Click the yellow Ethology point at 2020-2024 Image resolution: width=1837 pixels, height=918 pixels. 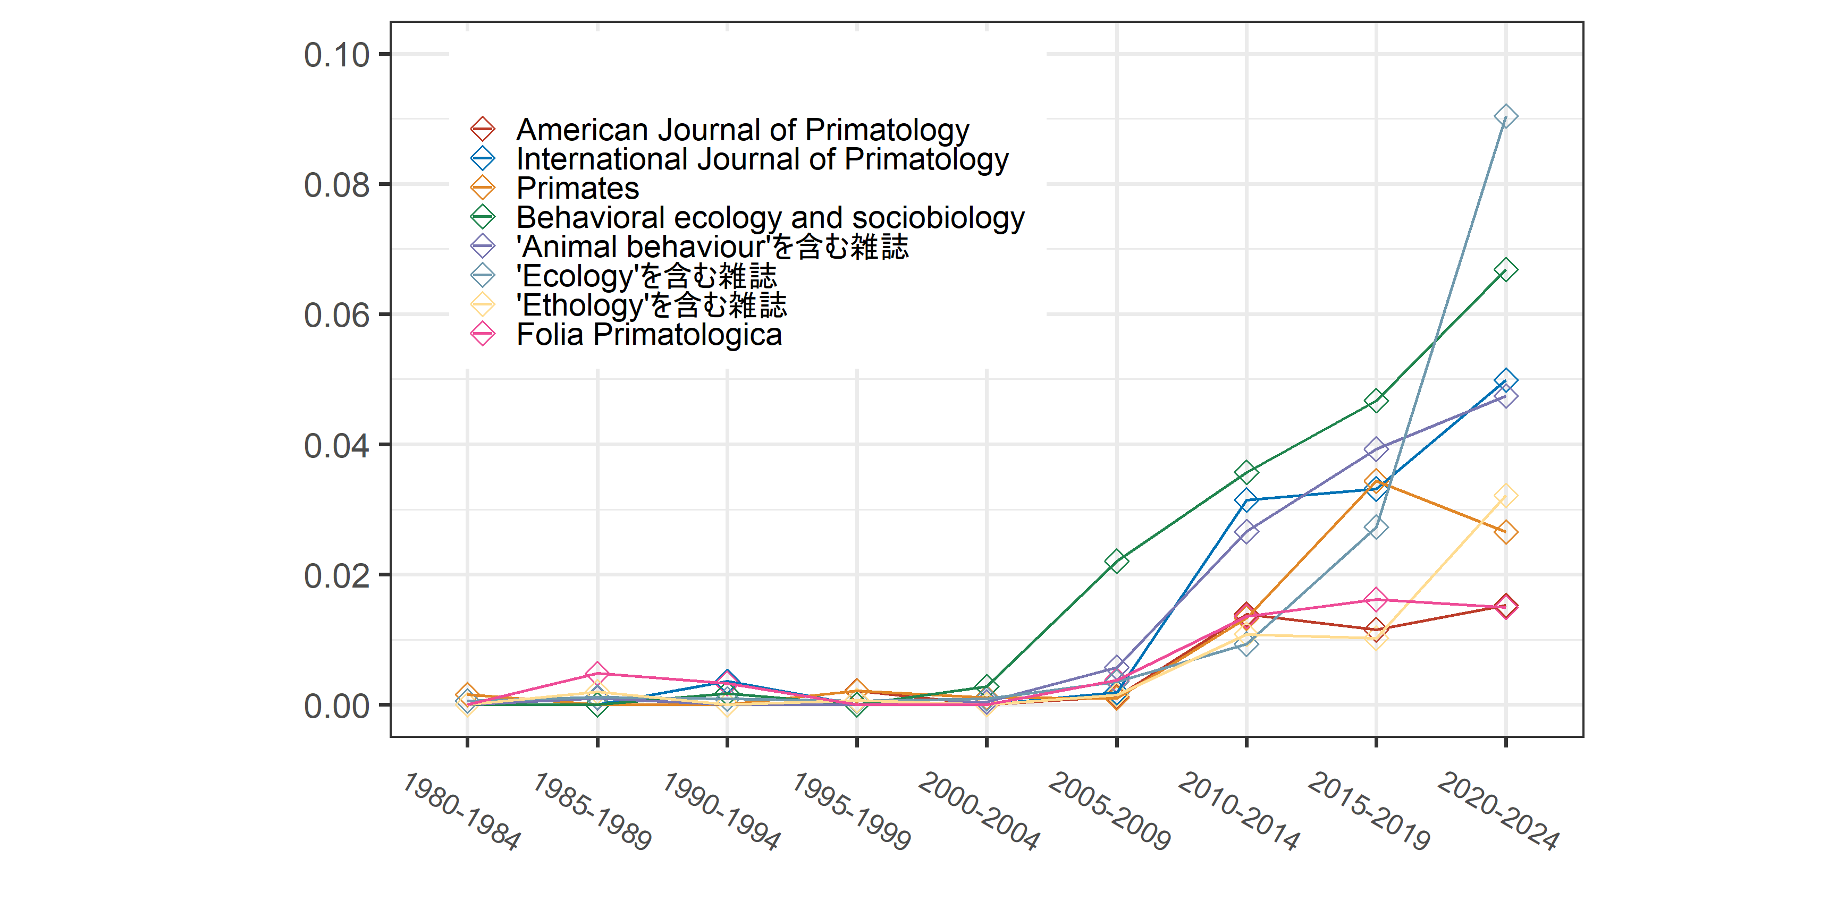(1505, 495)
